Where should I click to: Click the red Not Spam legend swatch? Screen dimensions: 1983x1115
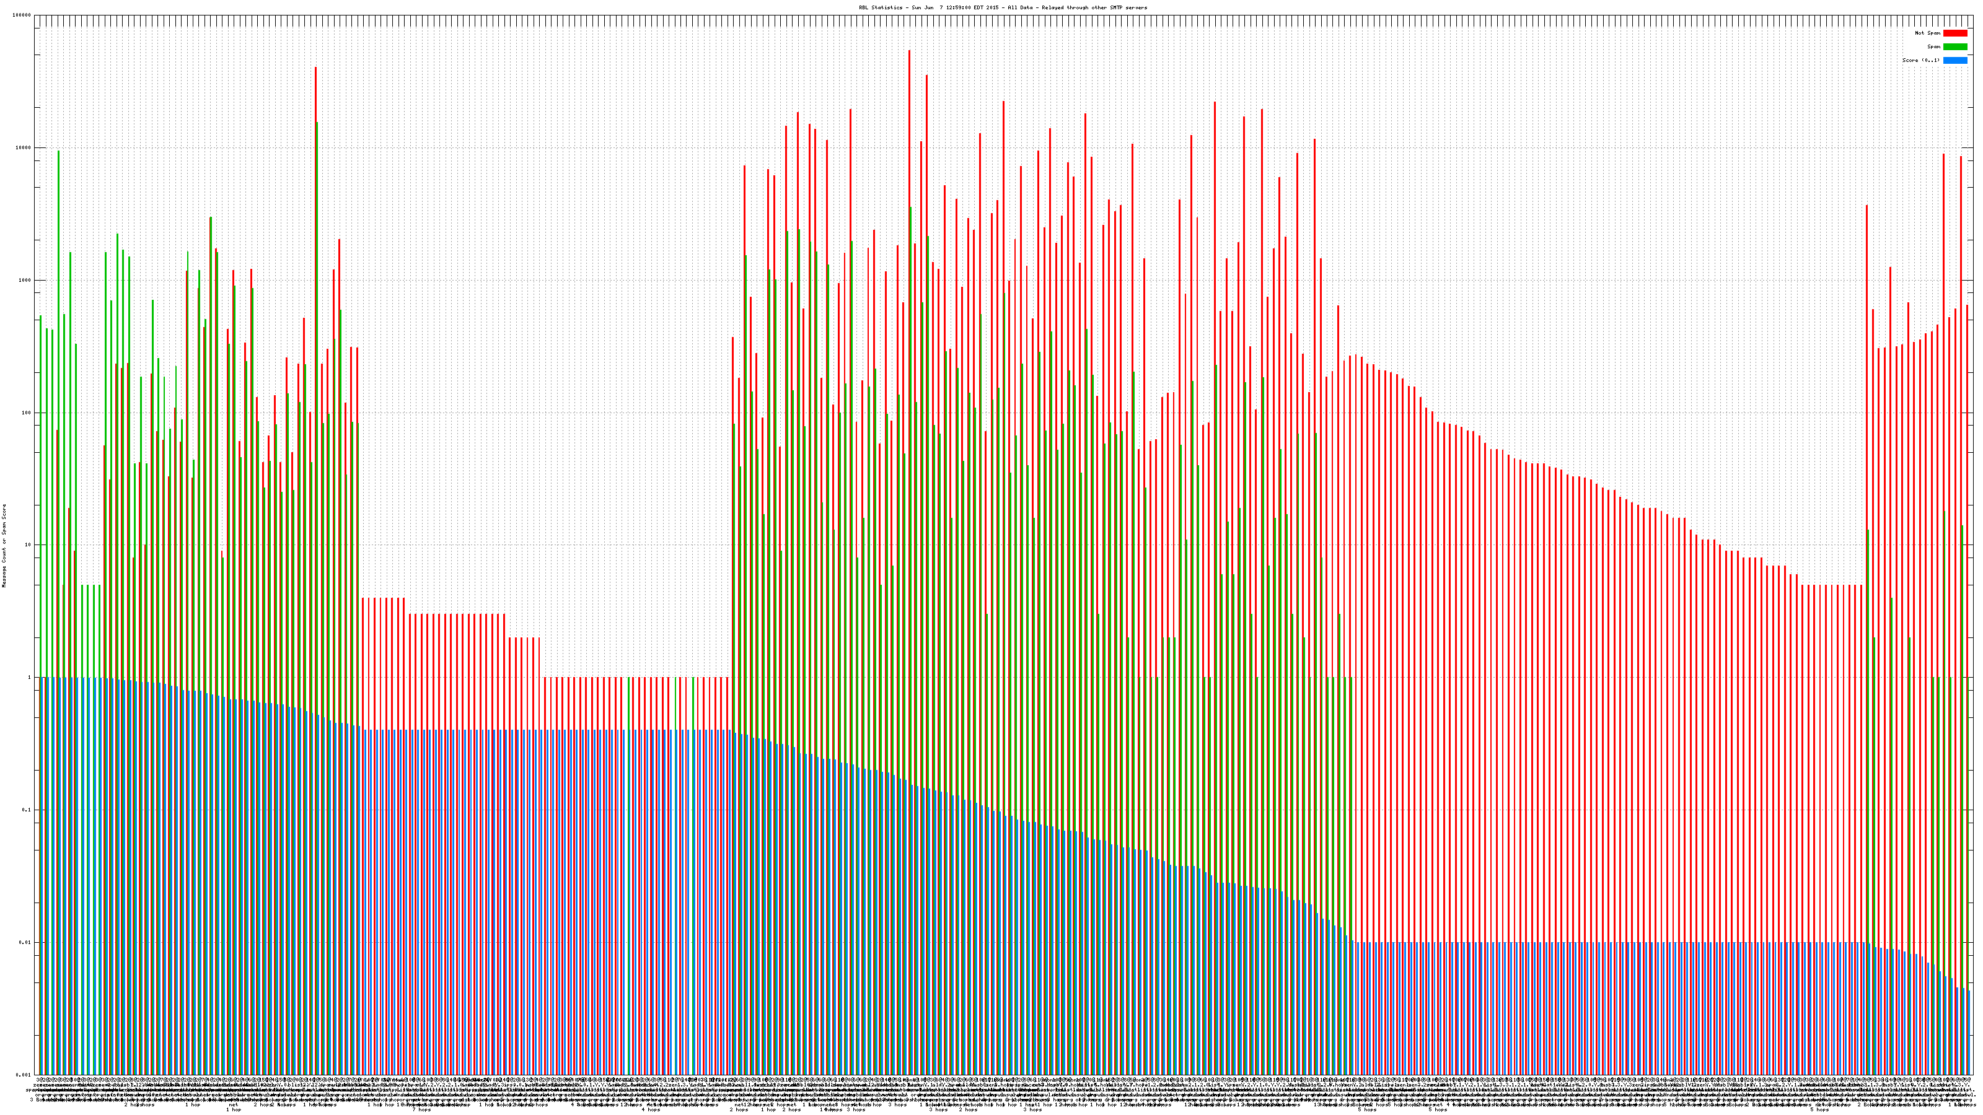1954,33
